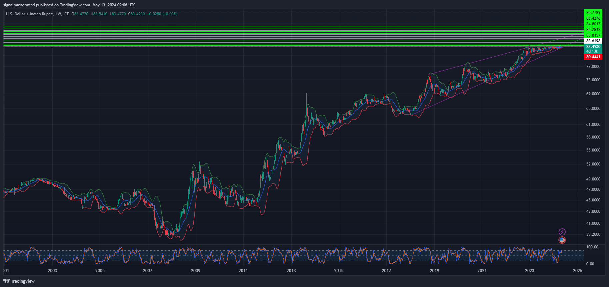Click the open value O83.4770
This screenshot has width=609, height=287.
[x=80, y=14]
